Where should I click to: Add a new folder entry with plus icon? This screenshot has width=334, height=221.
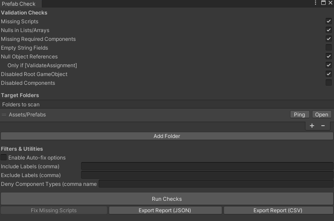pos(312,126)
